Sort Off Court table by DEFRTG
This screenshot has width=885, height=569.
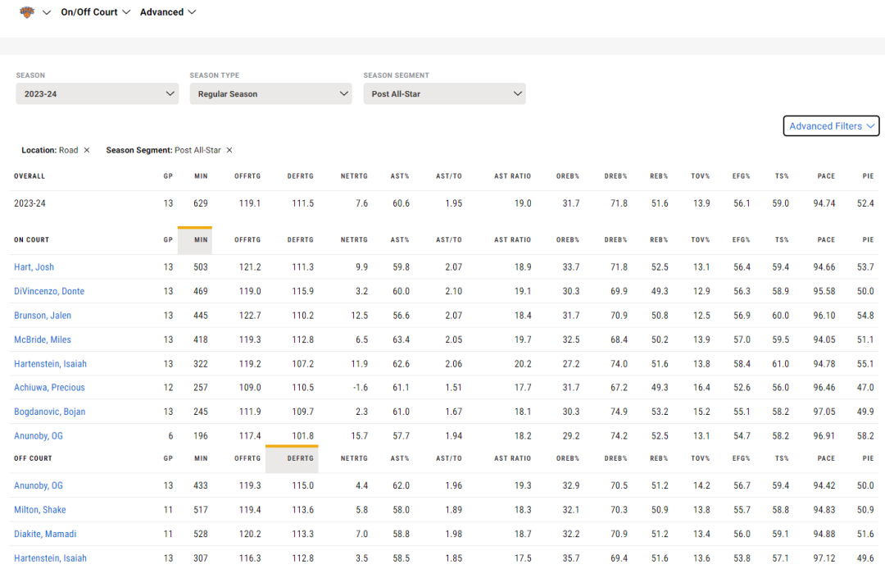click(x=300, y=458)
